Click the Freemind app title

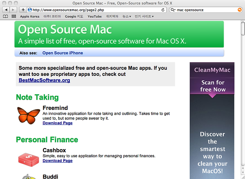click(55, 108)
